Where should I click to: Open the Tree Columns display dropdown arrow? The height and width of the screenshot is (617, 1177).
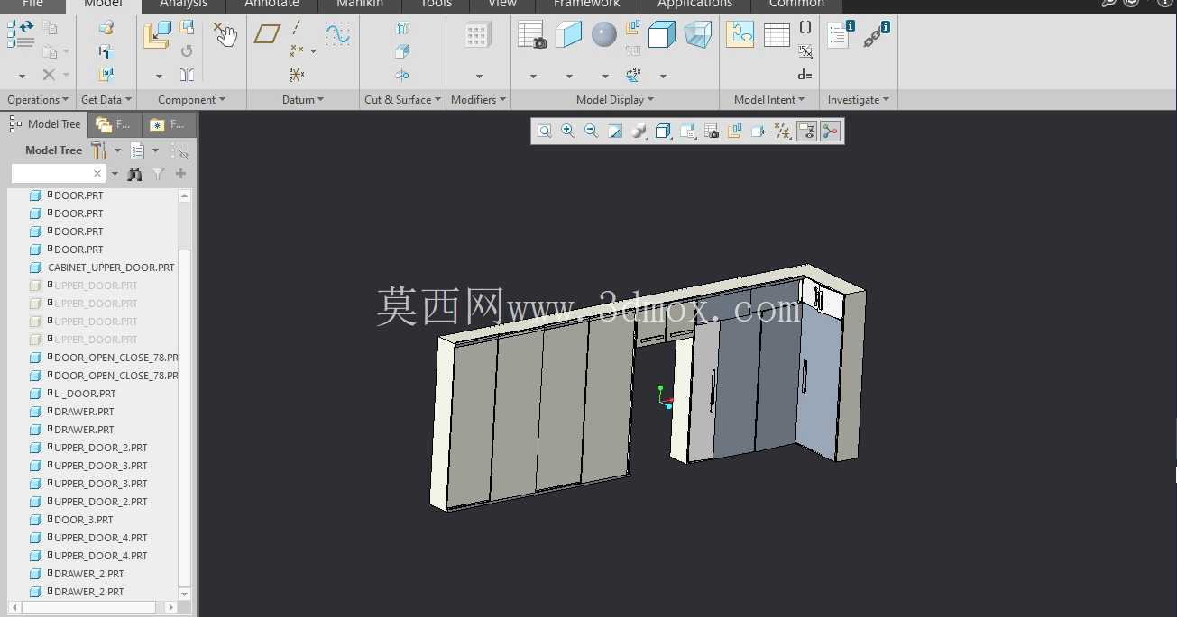point(155,150)
